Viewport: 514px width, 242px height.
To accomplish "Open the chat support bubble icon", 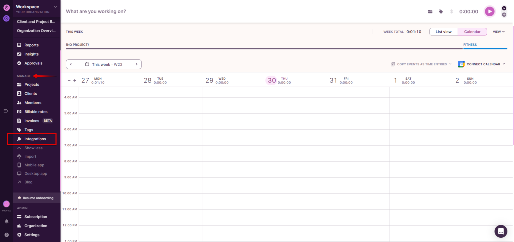I will point(500,231).
